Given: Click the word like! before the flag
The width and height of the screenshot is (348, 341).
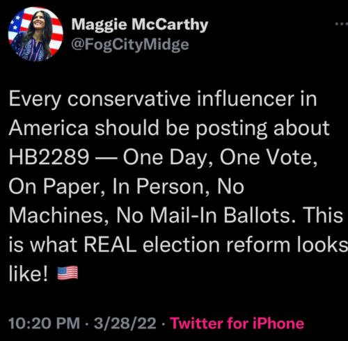Looking at the screenshot, I should pyautogui.click(x=29, y=273).
